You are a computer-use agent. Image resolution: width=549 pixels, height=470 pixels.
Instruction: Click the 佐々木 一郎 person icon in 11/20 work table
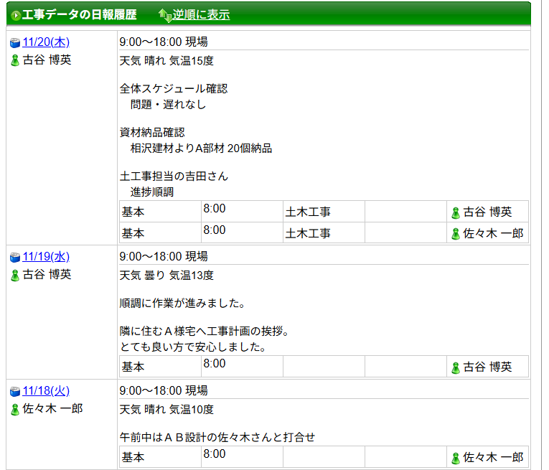[455, 234]
